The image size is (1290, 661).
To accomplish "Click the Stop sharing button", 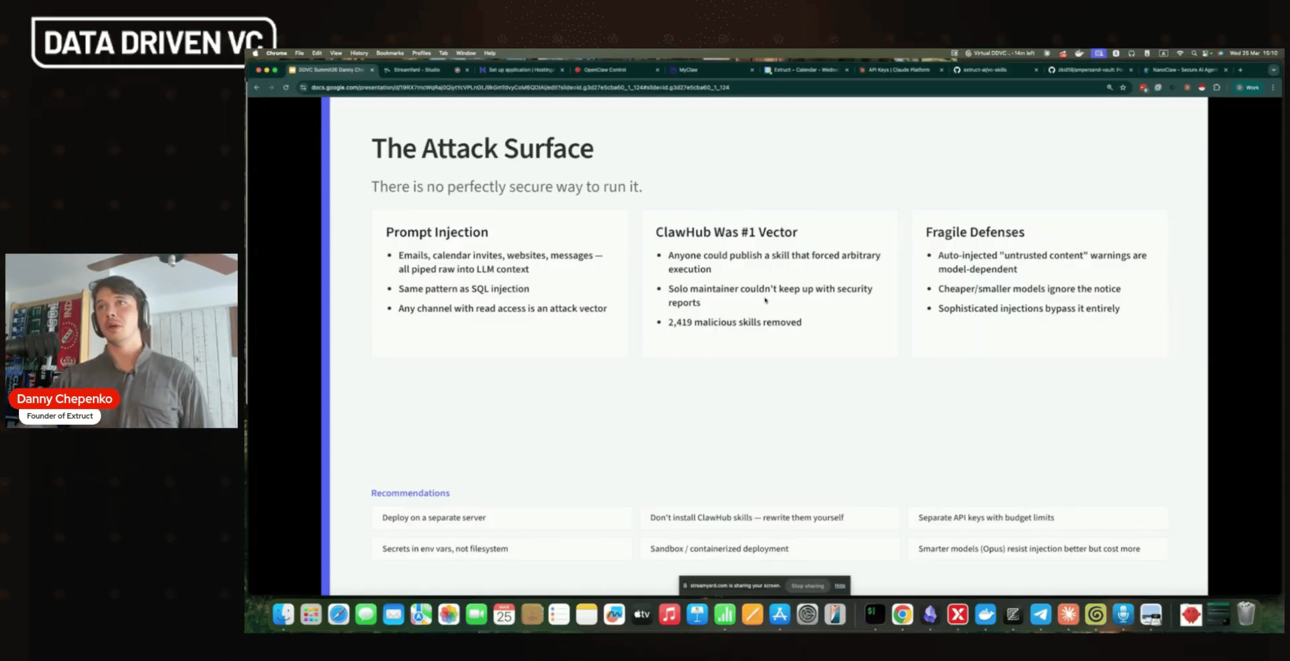I will click(x=807, y=585).
